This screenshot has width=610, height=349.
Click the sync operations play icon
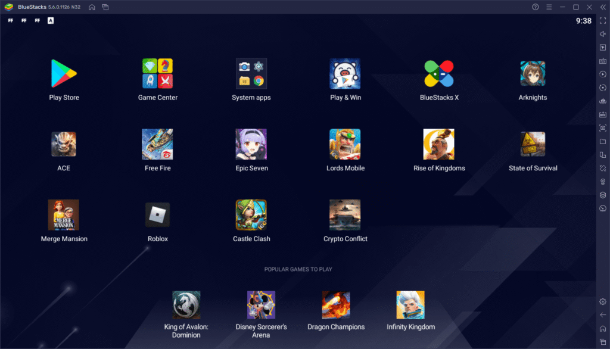click(603, 74)
